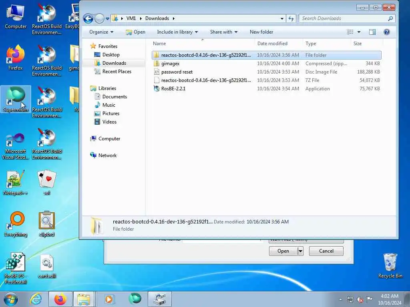Launch Internet Explorer from taskbar

coord(36,299)
